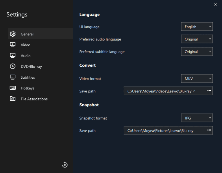Click the Video monitor icon in sidebar
The height and width of the screenshot is (173, 222).
point(12,45)
